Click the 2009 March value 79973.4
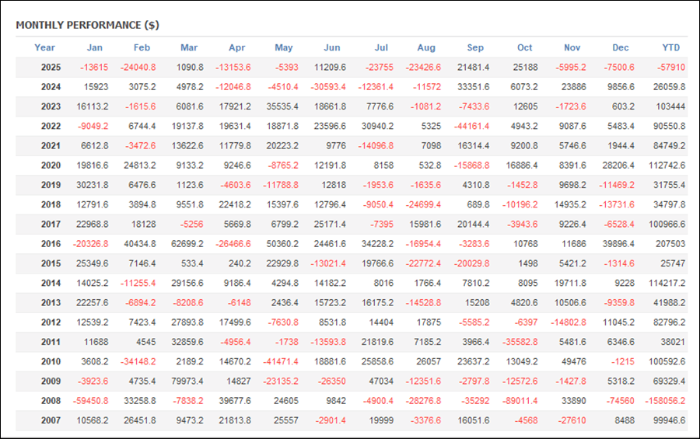The image size is (700, 439). point(187,381)
